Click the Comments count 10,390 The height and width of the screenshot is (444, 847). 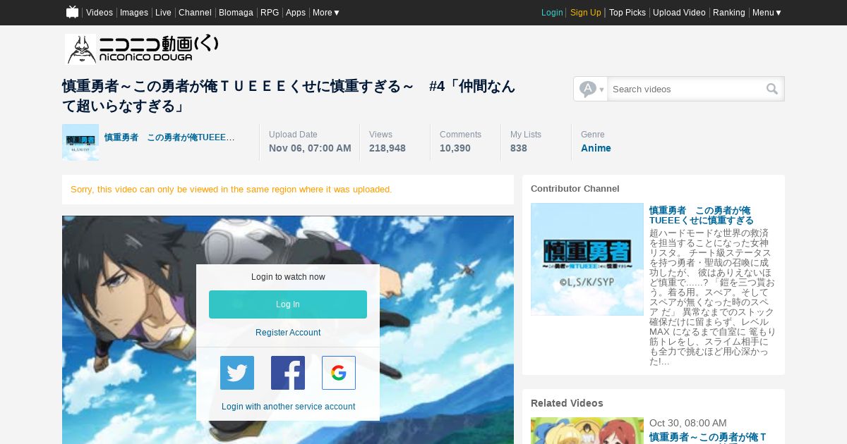click(x=455, y=148)
